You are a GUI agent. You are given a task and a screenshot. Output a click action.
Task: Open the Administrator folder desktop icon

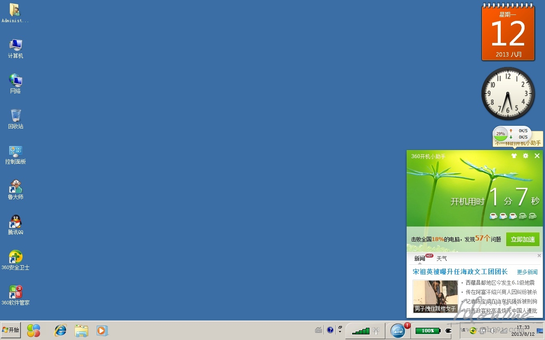point(15,13)
